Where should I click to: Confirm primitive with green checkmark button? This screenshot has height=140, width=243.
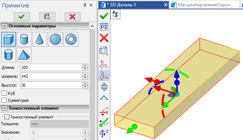point(22,17)
